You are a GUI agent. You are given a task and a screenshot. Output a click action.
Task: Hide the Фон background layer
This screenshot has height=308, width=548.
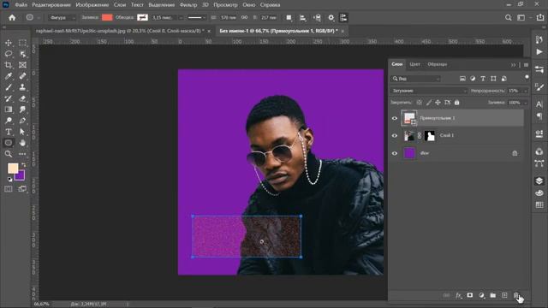395,153
